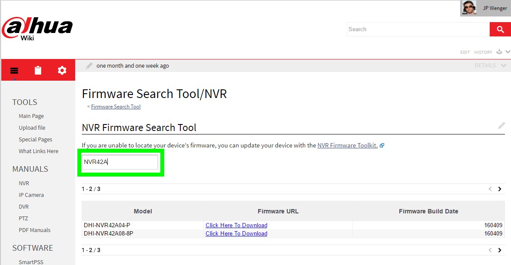The width and height of the screenshot is (511, 265).
Task: Click the firmware model filter box with NVR42A
Action: point(120,162)
